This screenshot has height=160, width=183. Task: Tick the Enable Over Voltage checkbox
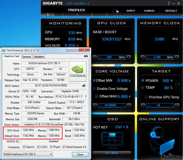coord(94,89)
